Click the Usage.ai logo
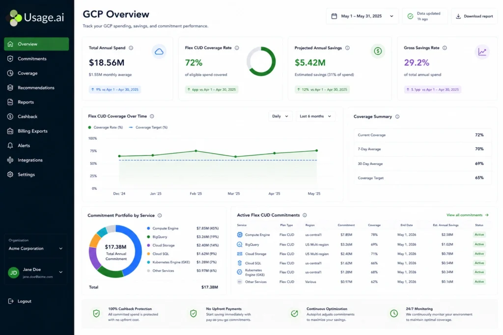The image size is (503, 335). coord(36,17)
